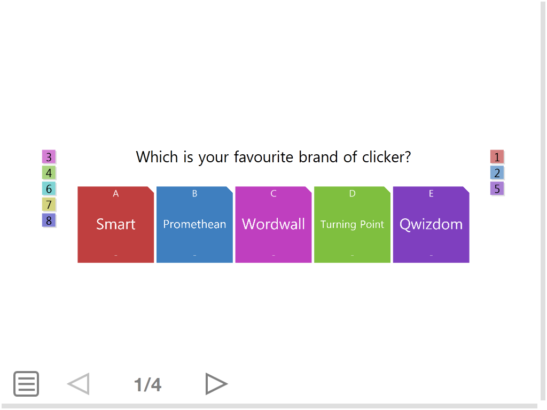Click the cyan number 6 clicker badge
This screenshot has width=547, height=410.
[49, 188]
